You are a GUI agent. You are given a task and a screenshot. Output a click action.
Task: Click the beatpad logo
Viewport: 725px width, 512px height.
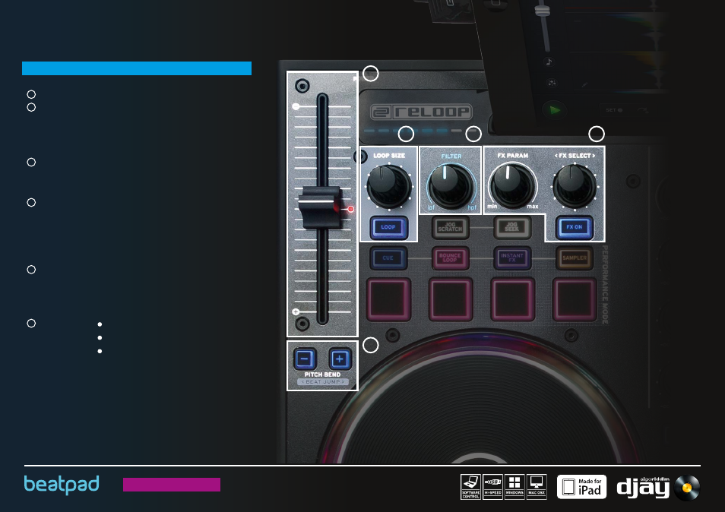[62, 485]
